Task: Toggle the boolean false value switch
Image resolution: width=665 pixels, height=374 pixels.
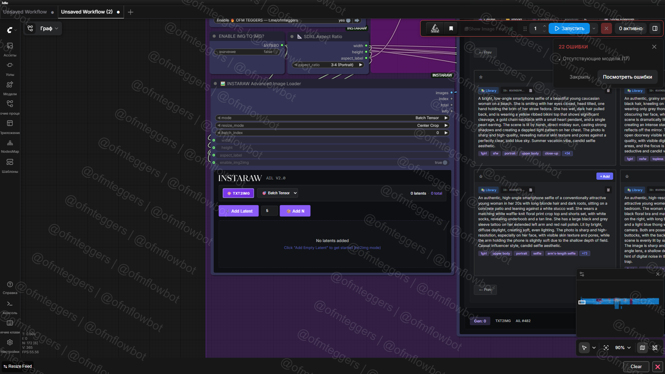Action: 276,52
